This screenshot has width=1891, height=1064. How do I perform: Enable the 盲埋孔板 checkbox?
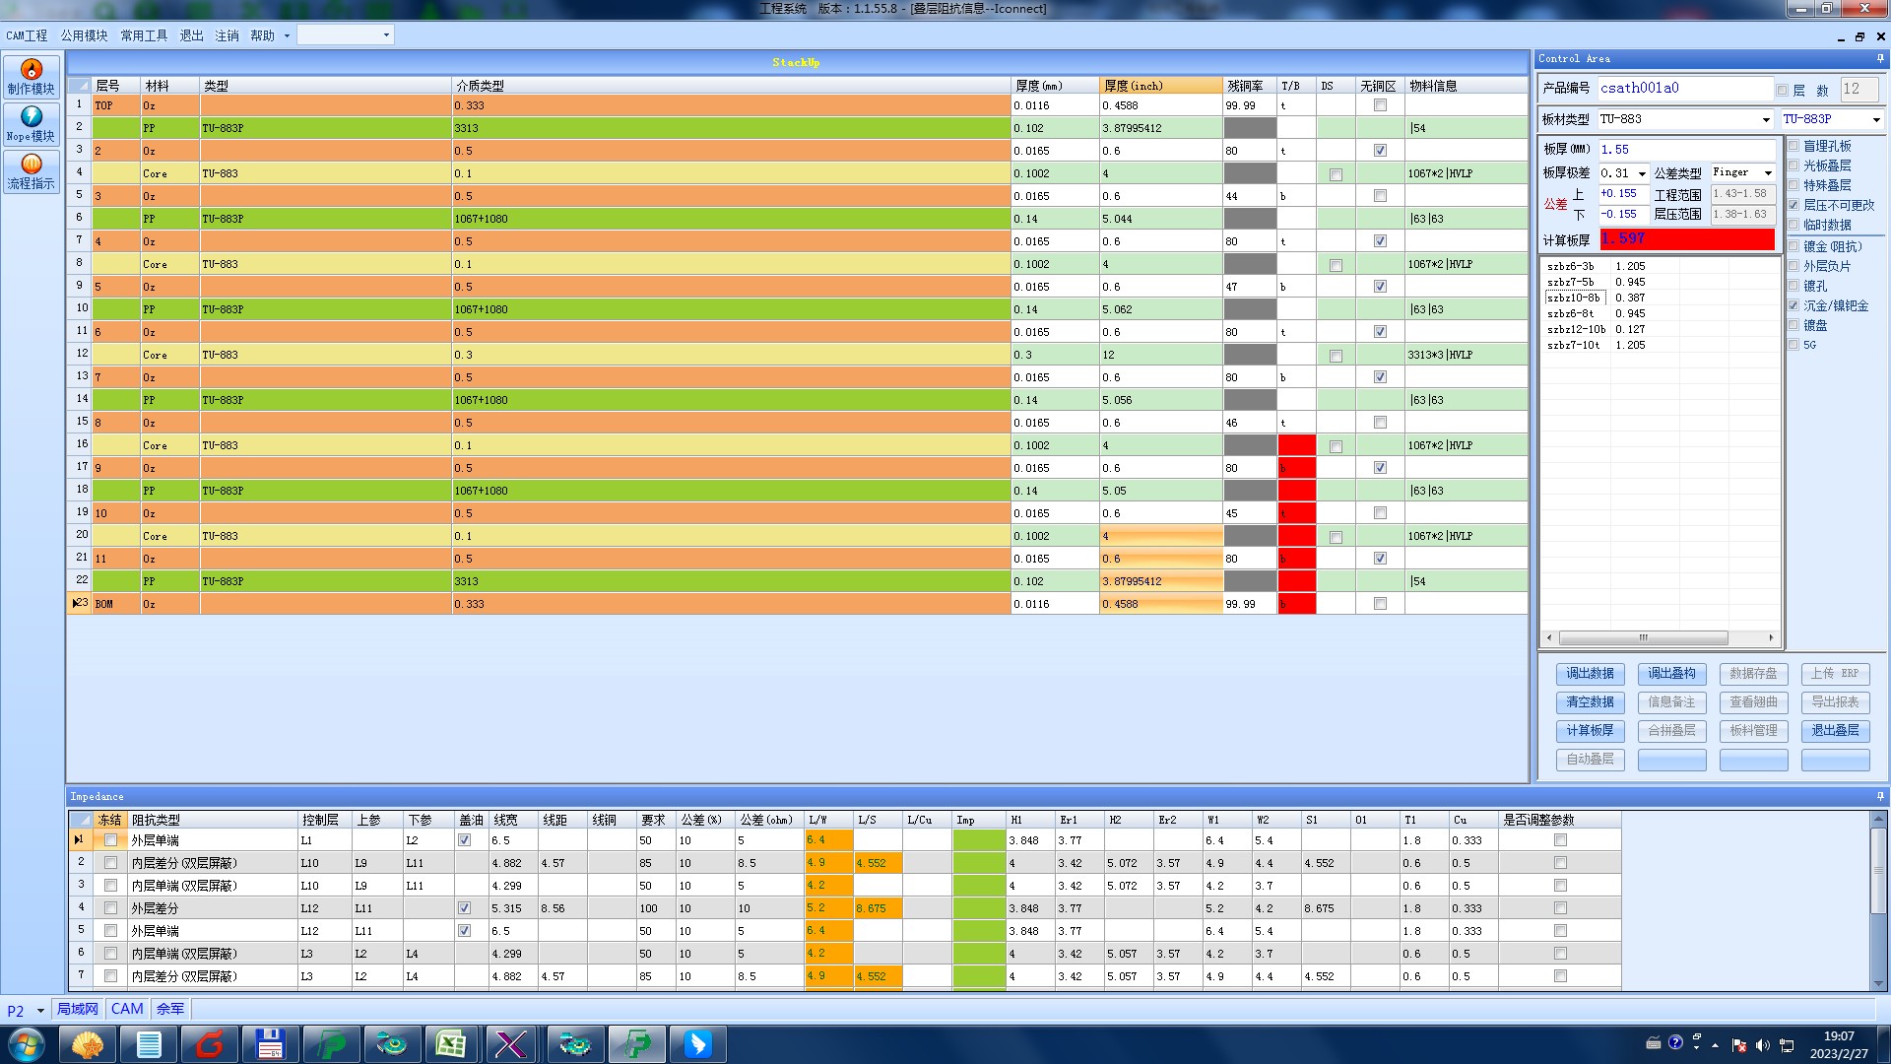(x=1793, y=146)
